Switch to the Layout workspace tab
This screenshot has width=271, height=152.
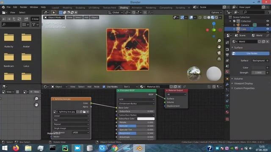point(55,8)
